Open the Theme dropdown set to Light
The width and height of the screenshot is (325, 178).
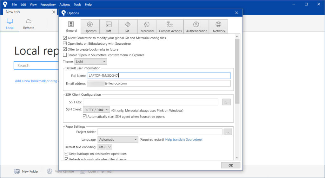click(90, 61)
